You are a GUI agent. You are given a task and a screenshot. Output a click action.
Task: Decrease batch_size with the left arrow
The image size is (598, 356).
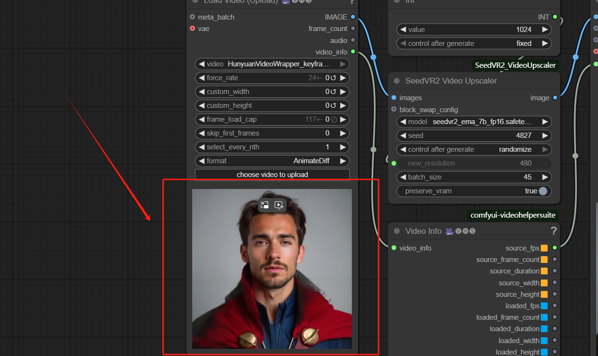(403, 177)
